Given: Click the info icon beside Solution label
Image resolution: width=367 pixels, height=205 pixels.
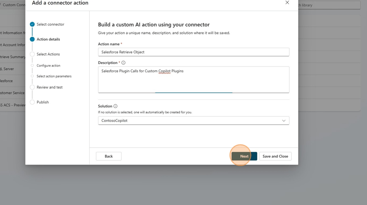Looking at the screenshot, I should tap(115, 106).
